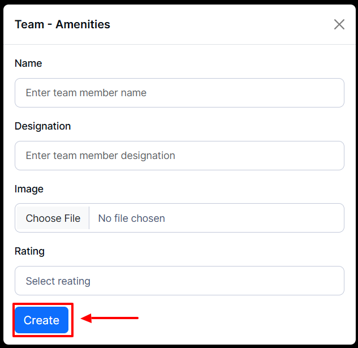Click the 'Team - Amenities' dialog title
This screenshot has width=358, height=348.
point(62,24)
